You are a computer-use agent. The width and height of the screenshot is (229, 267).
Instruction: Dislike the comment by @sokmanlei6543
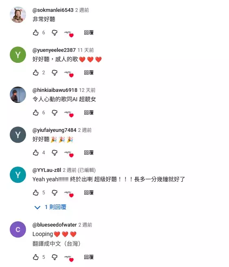coord(55,33)
